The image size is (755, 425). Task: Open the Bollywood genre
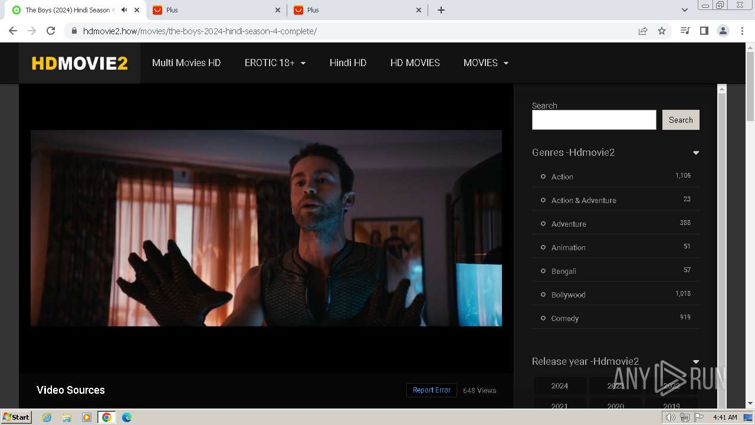[x=569, y=295]
